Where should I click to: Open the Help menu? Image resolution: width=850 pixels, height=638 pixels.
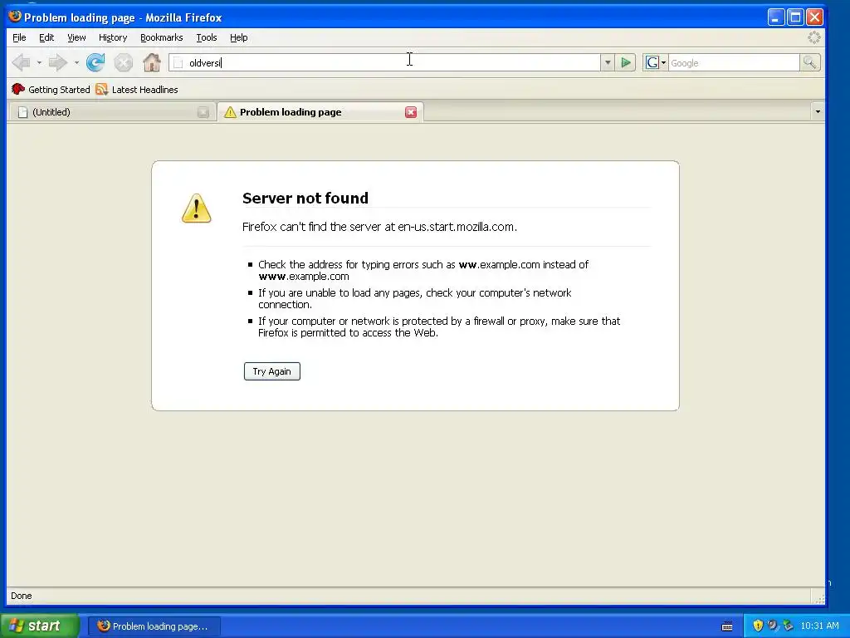pos(238,37)
